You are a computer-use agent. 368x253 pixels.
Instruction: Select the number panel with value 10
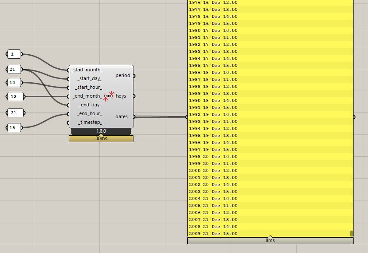tap(14, 83)
